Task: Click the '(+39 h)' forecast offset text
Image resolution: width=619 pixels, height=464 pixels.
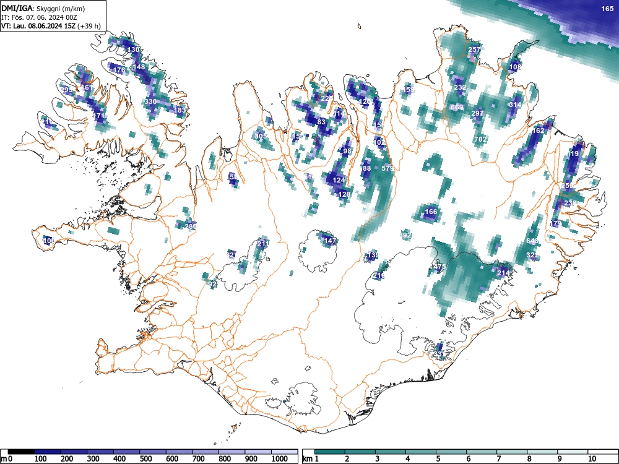Action: (x=89, y=27)
